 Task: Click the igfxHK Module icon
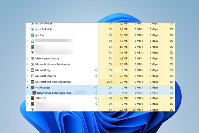(x=32, y=29)
